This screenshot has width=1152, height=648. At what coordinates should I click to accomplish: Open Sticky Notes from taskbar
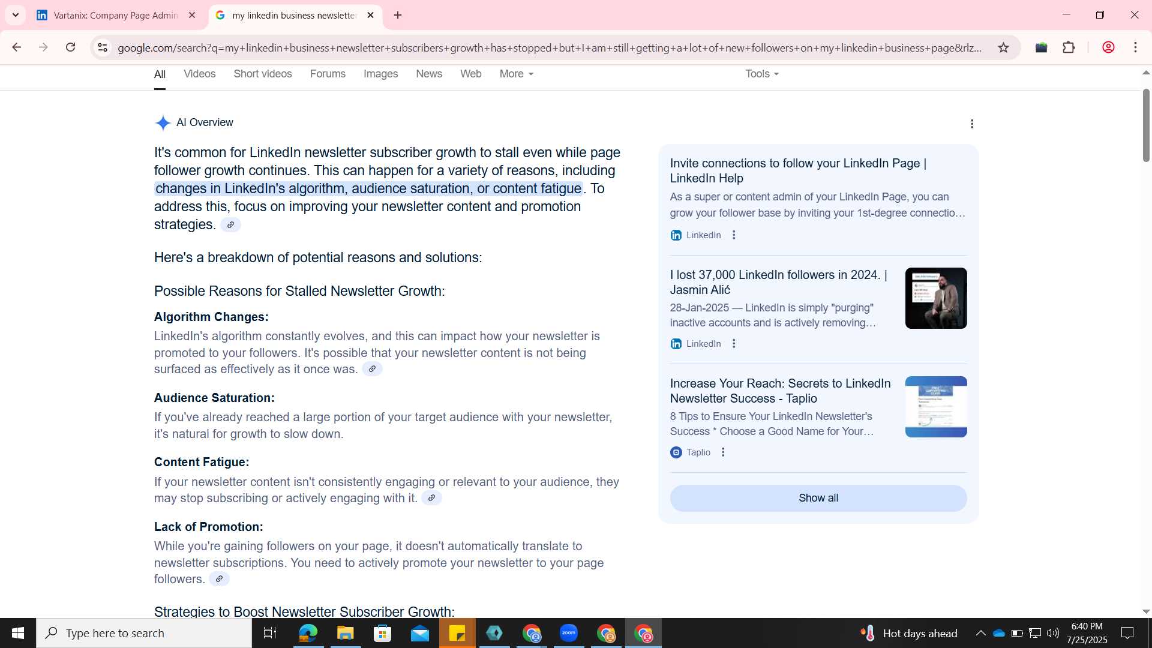457,633
